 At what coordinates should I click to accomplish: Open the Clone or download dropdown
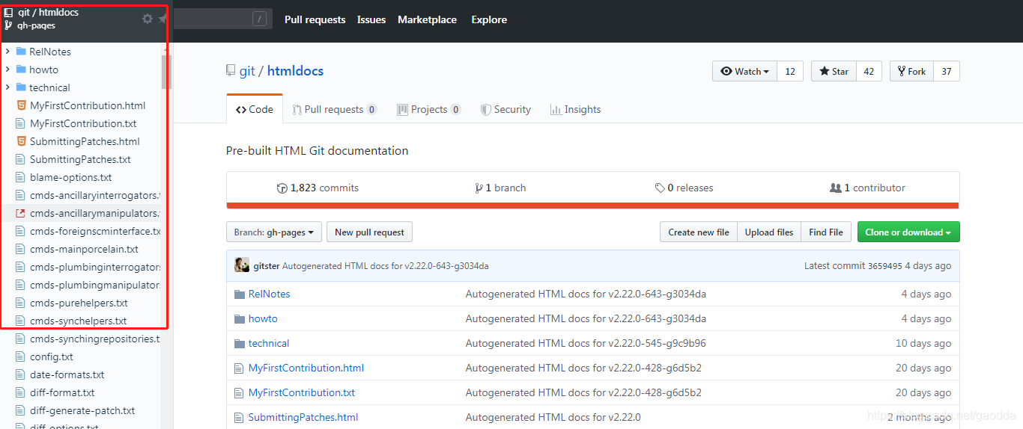click(x=908, y=232)
